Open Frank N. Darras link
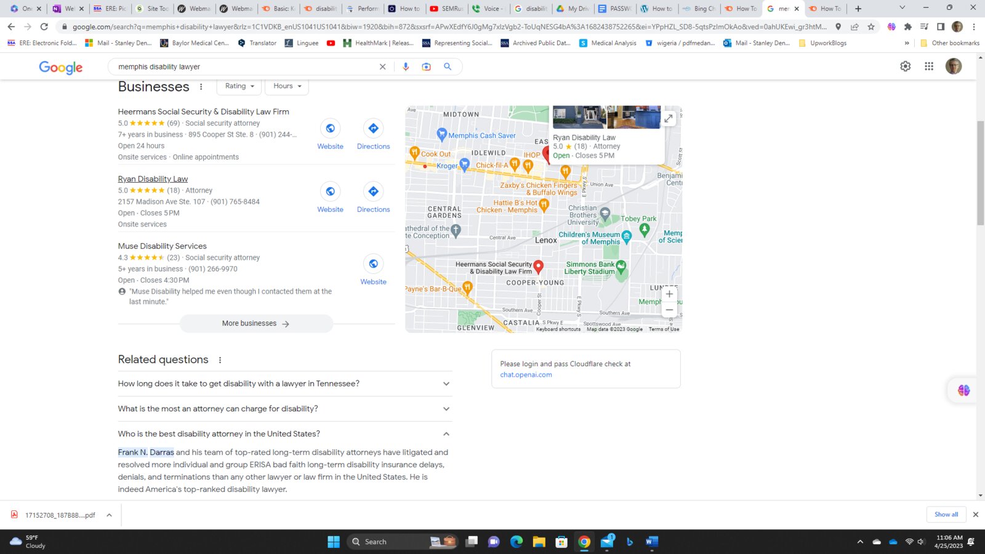Screen dimensions: 985x554 click(146, 452)
